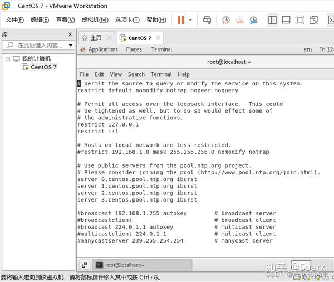Click the home icon on the 主页 tab
The height and width of the screenshot is (282, 334).
[x=85, y=38]
